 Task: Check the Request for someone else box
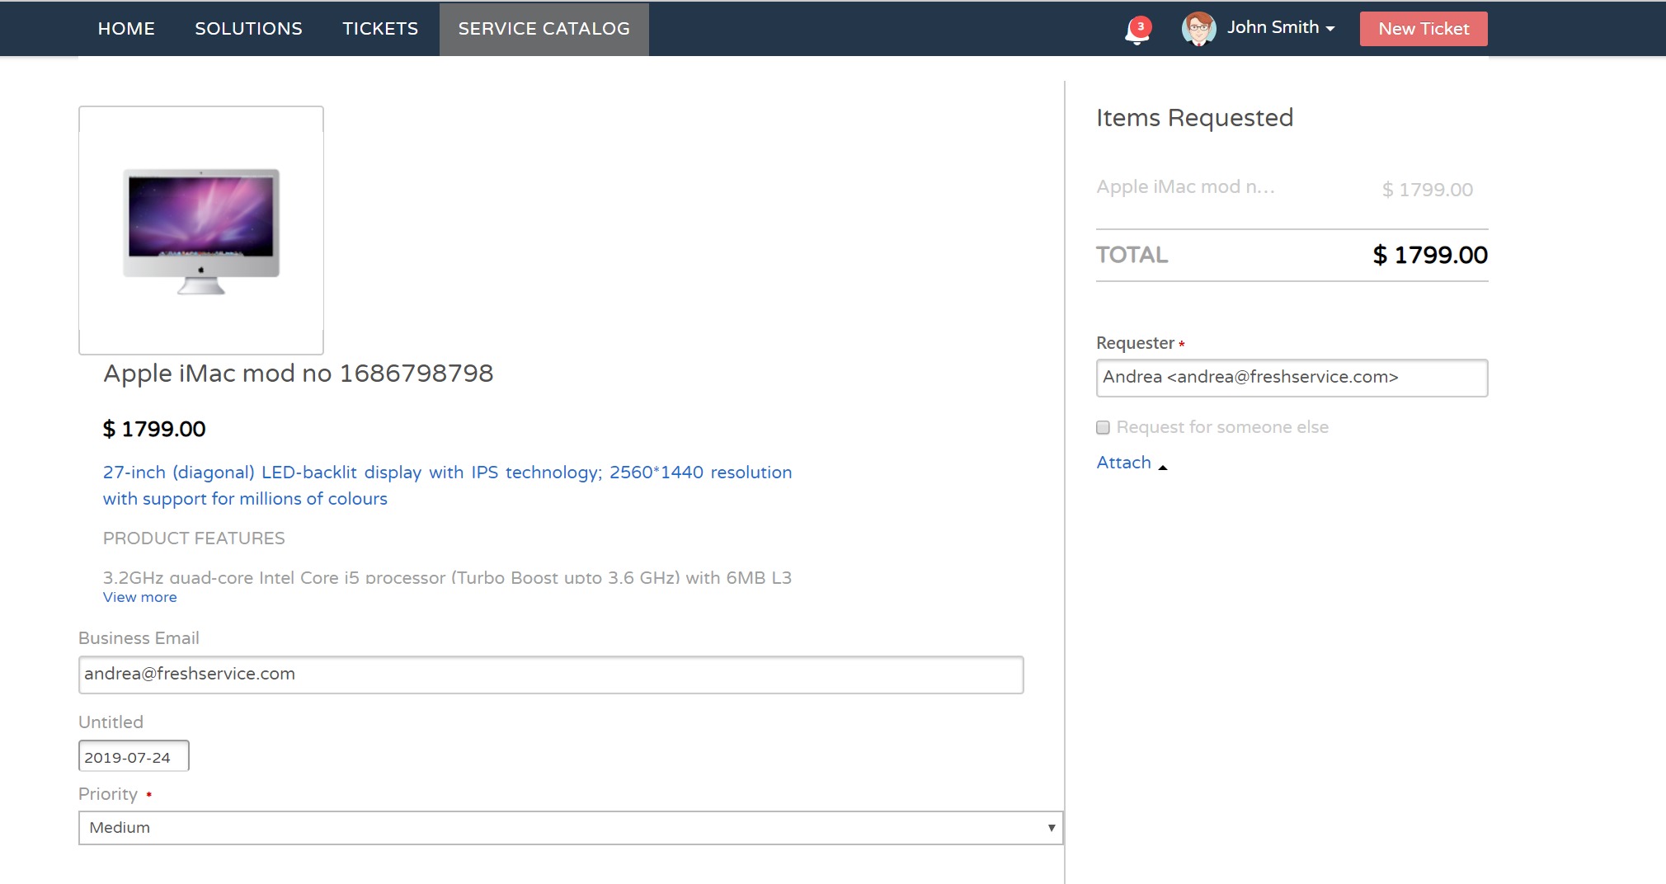coord(1103,427)
